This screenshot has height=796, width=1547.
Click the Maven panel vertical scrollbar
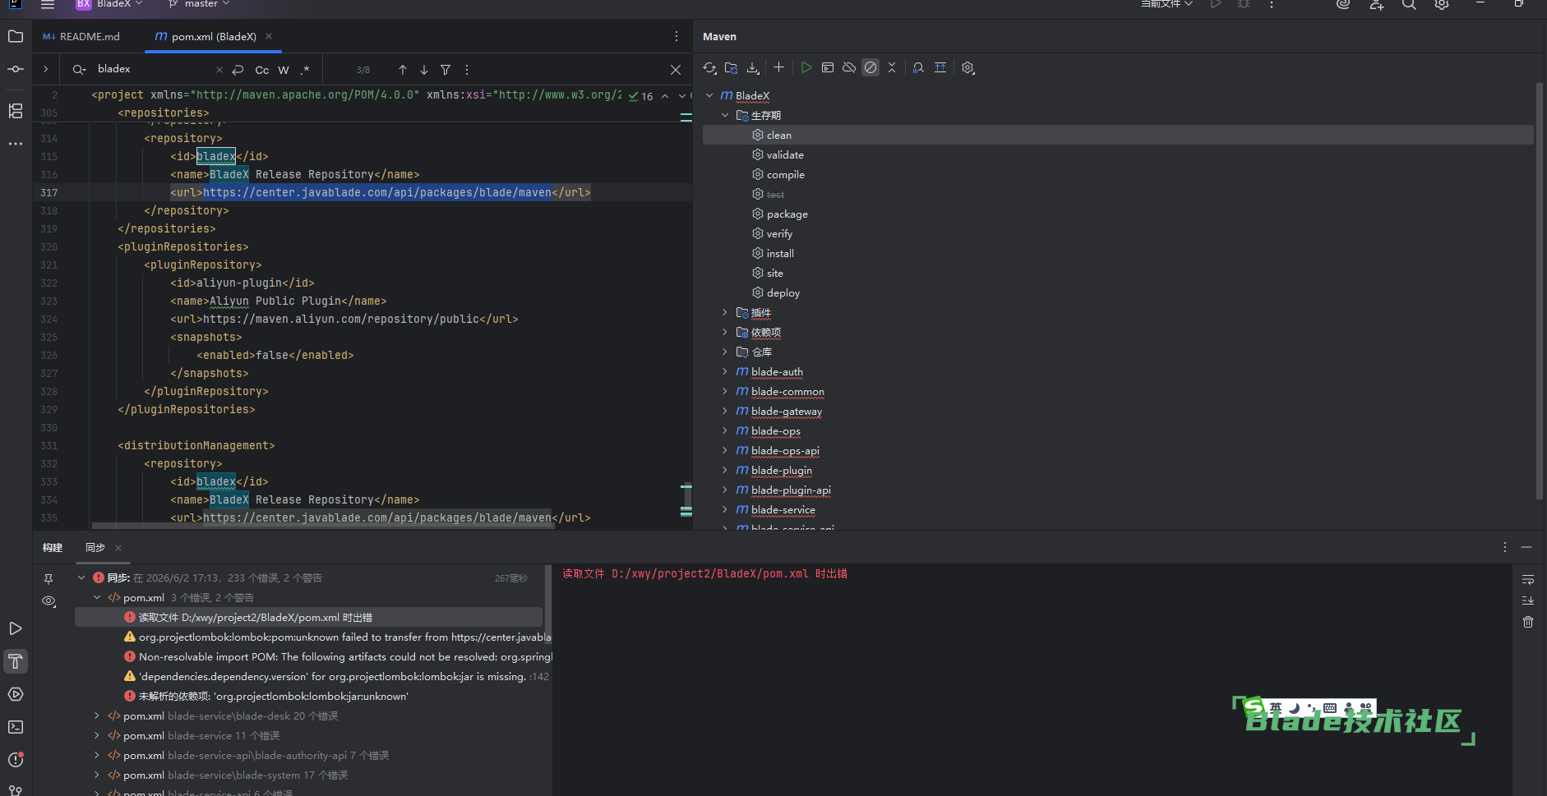(x=1540, y=291)
